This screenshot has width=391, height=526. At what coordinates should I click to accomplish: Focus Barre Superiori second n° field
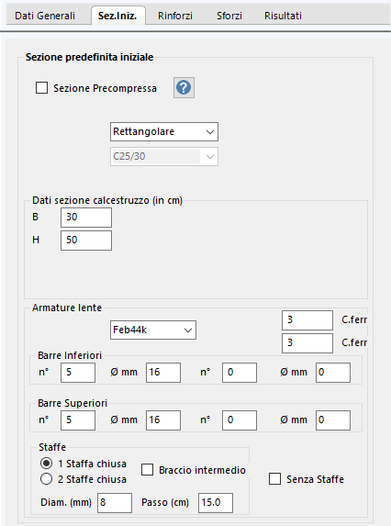pos(240,420)
